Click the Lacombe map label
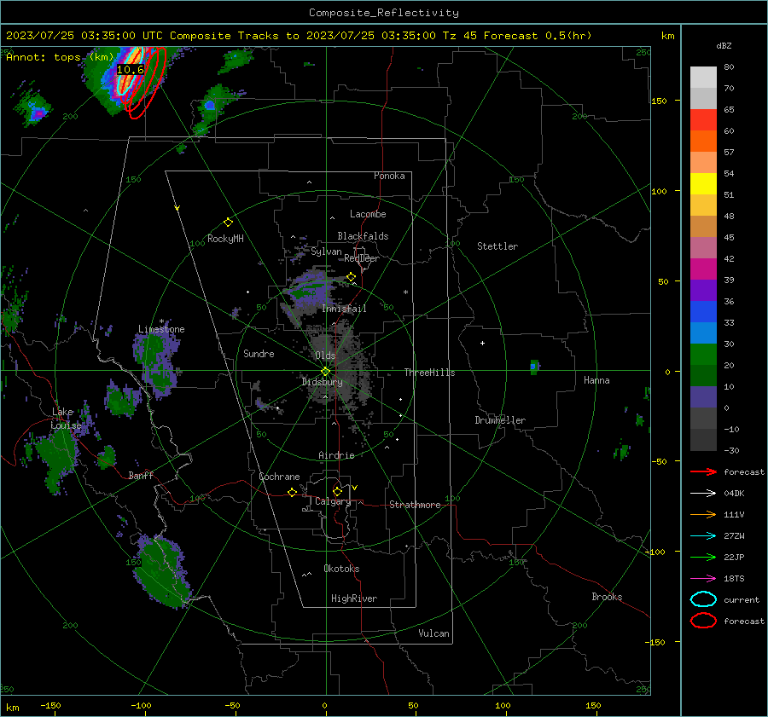Image resolution: width=768 pixels, height=717 pixels. pos(368,214)
